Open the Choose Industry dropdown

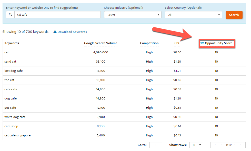133,15
